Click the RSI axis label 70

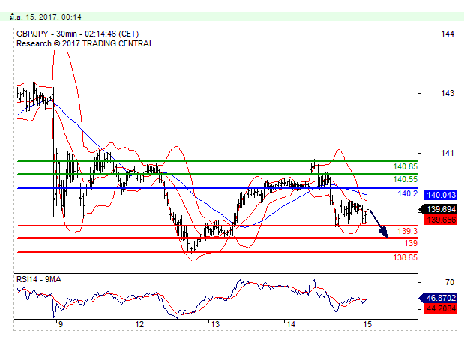click(450, 282)
